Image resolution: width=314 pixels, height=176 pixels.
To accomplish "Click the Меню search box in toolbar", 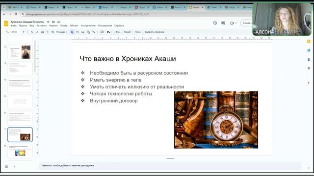I will tap(12, 32).
